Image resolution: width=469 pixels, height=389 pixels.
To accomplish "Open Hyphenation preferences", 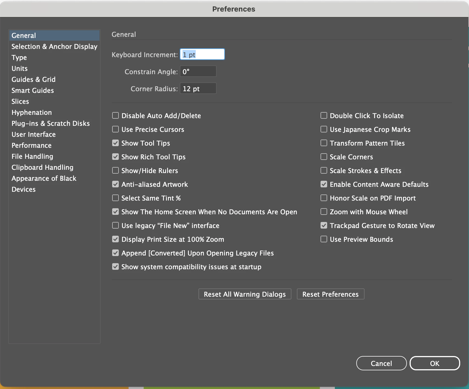I will (x=54, y=112).
